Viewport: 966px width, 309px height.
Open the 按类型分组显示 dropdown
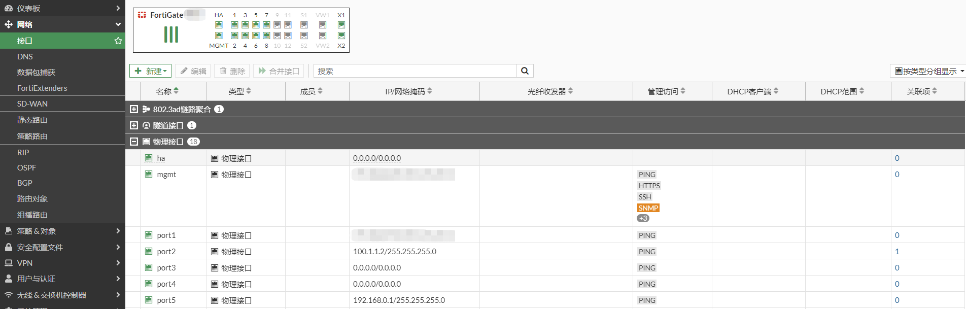(x=928, y=71)
